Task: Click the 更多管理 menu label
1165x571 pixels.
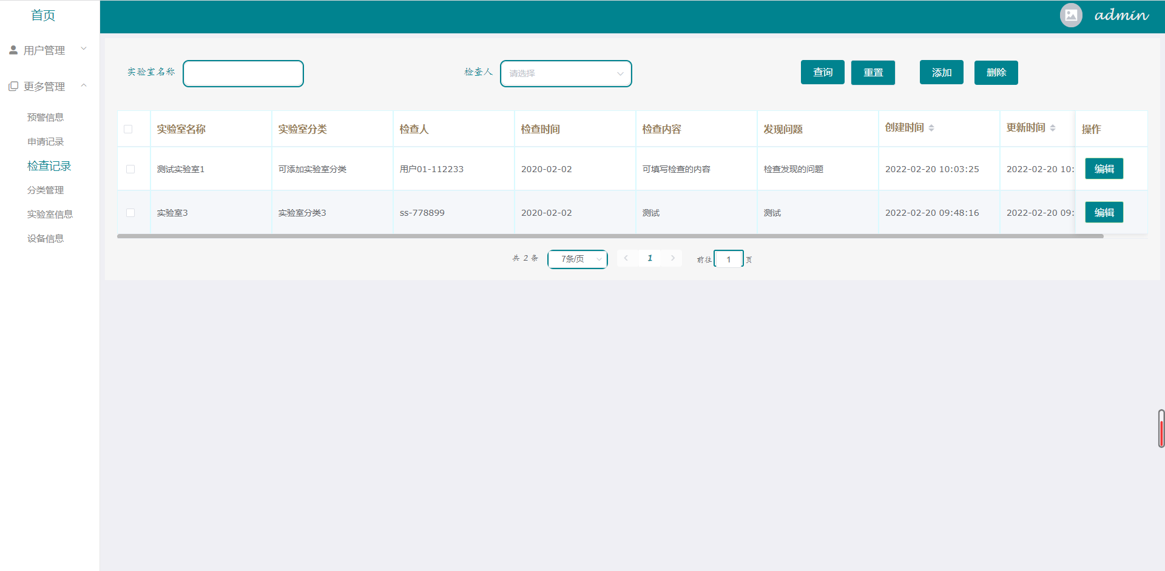Action: tap(44, 87)
